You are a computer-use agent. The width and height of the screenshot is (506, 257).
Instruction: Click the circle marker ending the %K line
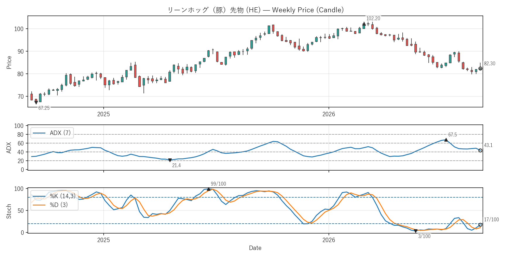coord(480,225)
